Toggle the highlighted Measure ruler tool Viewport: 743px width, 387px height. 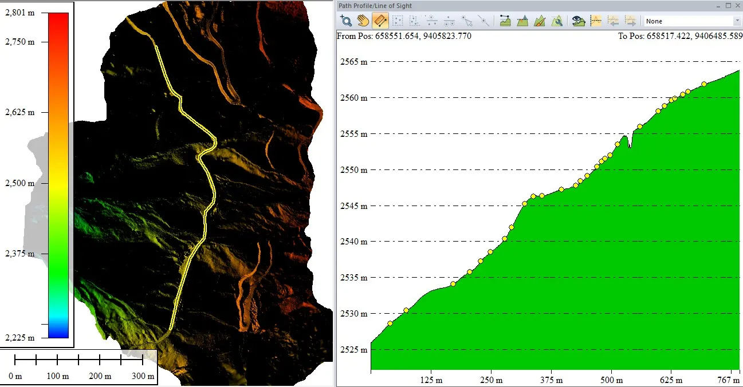(380, 21)
